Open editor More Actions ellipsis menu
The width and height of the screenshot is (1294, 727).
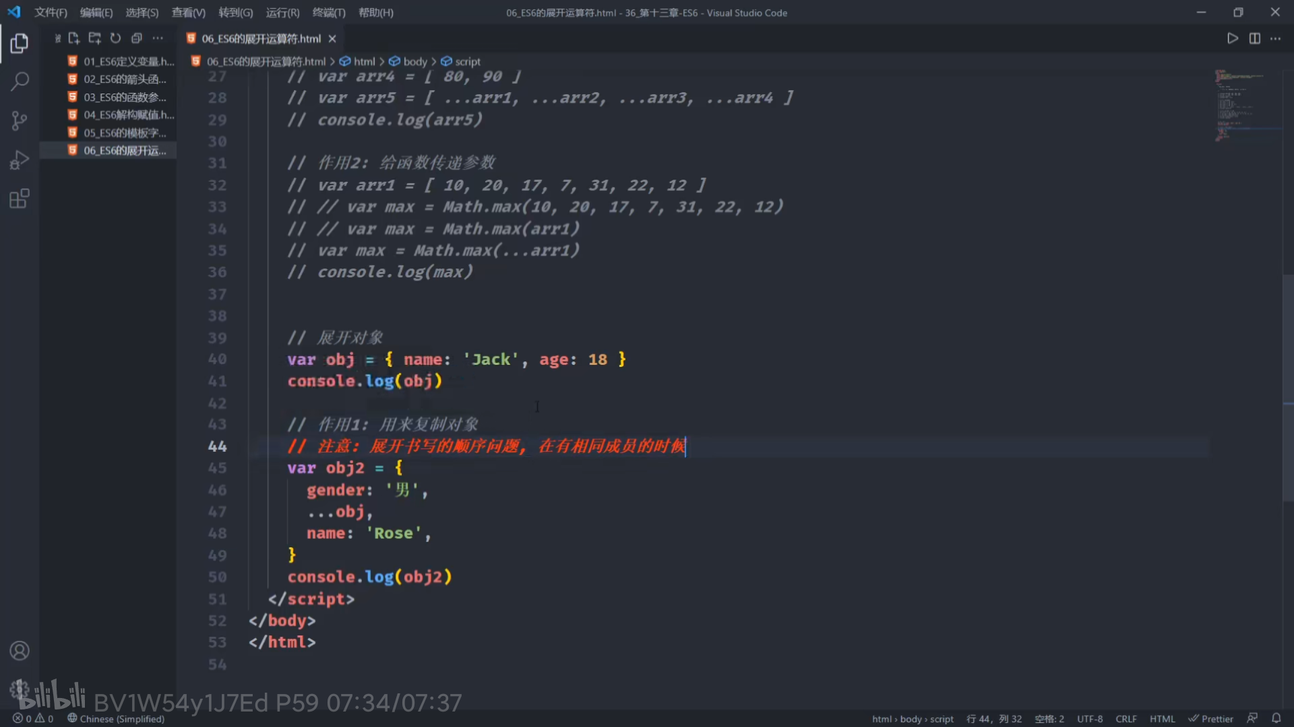pyautogui.click(x=1275, y=38)
